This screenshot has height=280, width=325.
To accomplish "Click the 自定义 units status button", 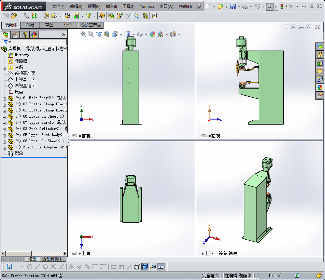I will [x=275, y=276].
